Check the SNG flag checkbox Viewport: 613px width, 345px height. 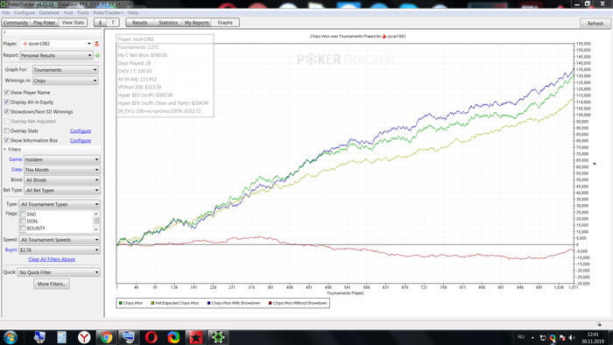click(23, 215)
